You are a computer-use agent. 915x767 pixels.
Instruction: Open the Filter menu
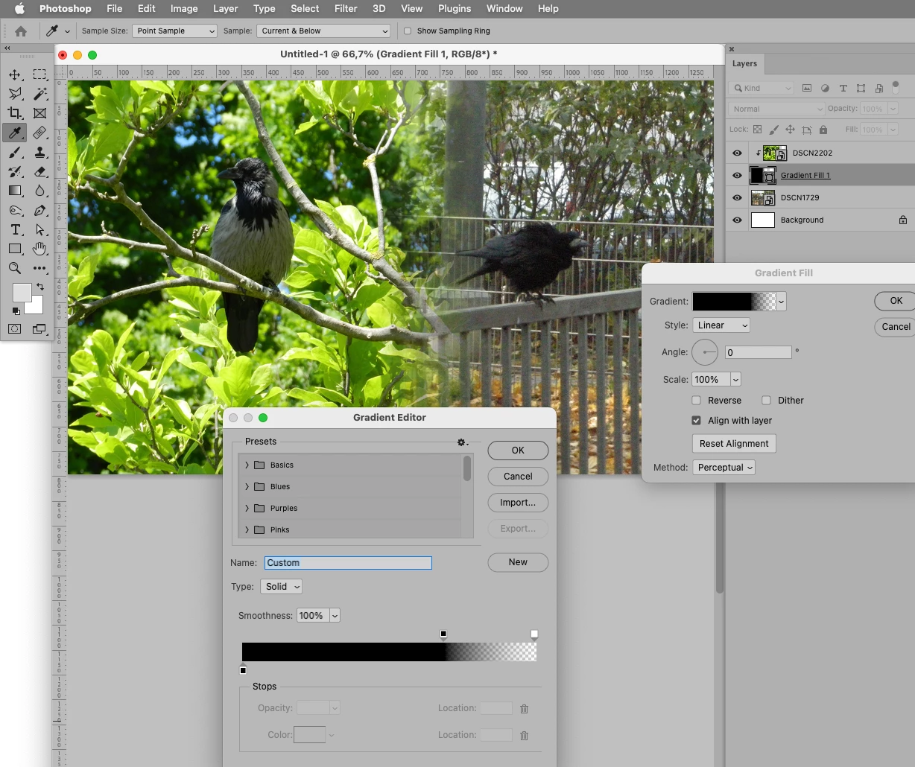[345, 9]
